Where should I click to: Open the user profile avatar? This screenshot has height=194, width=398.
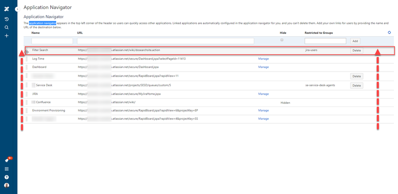[x=7, y=185]
